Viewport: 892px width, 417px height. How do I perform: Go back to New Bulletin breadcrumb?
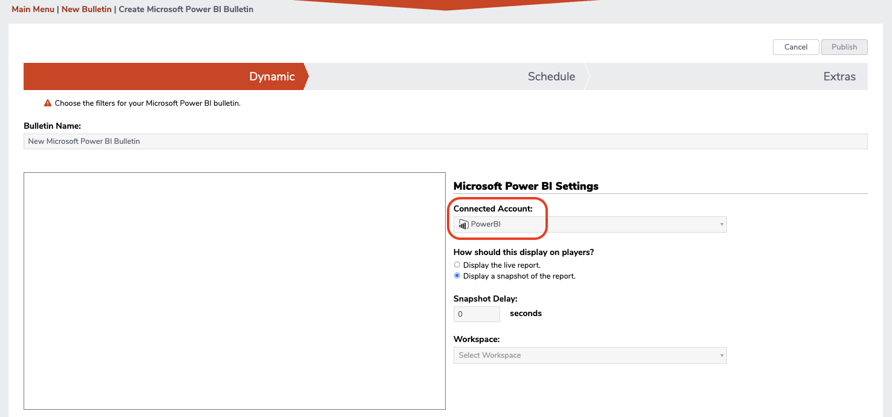86,9
